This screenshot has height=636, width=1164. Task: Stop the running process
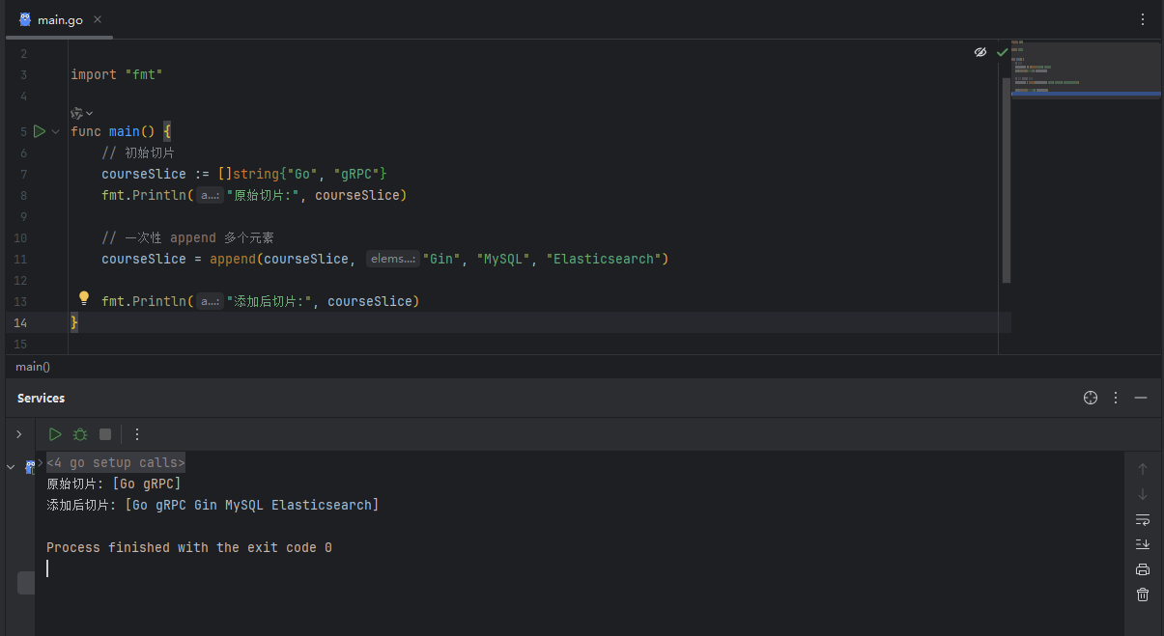[x=105, y=434]
